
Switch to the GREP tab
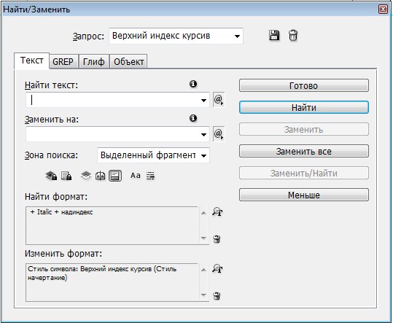pos(63,62)
